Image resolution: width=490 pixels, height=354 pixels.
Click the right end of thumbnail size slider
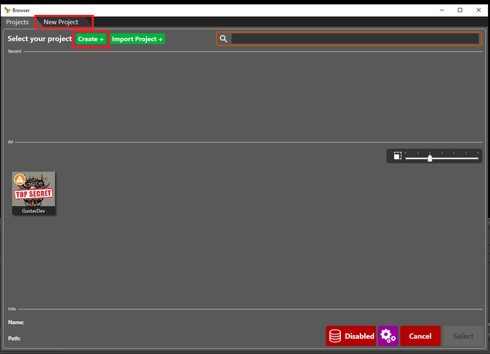tap(477, 158)
